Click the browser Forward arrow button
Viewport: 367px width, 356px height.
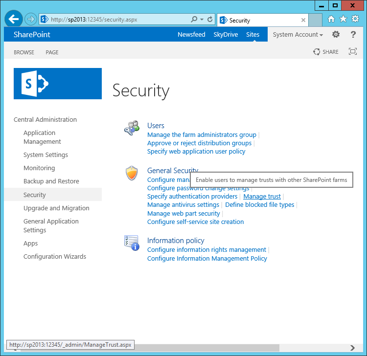pos(31,19)
